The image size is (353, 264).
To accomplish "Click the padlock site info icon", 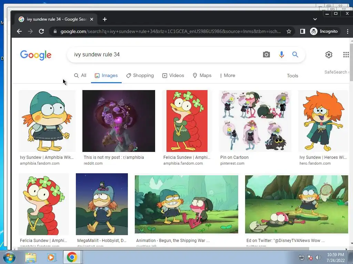I will [55, 31].
